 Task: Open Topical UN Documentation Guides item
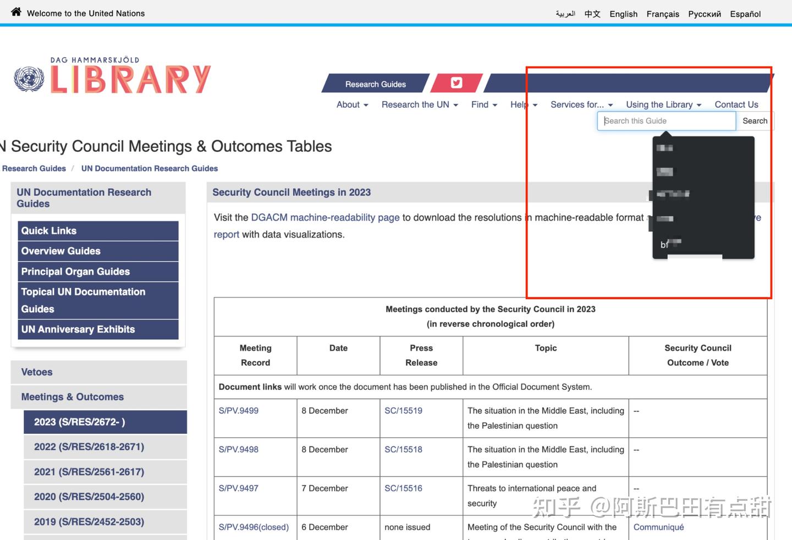coord(98,300)
